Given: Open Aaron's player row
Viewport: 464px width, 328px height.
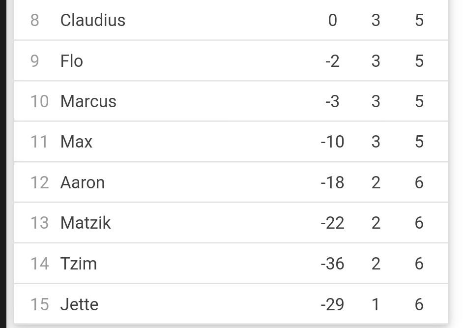Looking at the screenshot, I should coord(231,182).
